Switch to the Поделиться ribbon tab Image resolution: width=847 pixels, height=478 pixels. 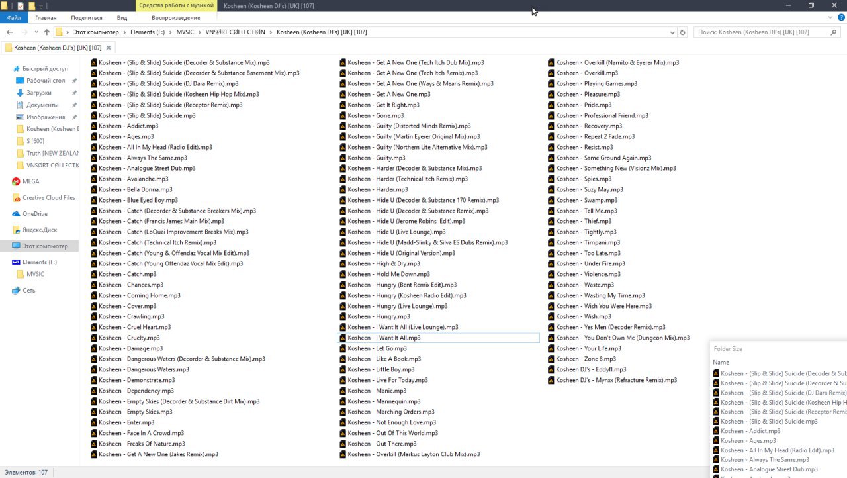tap(87, 18)
